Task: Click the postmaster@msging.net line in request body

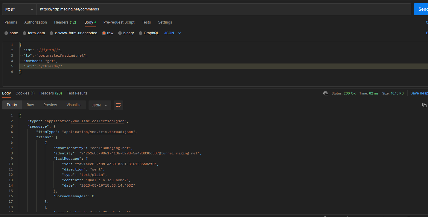Action: coord(56,55)
